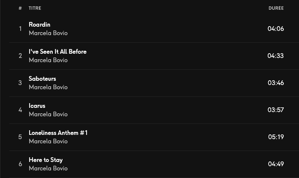Open Marcela Bovio link below Saboteurs

coord(48,87)
